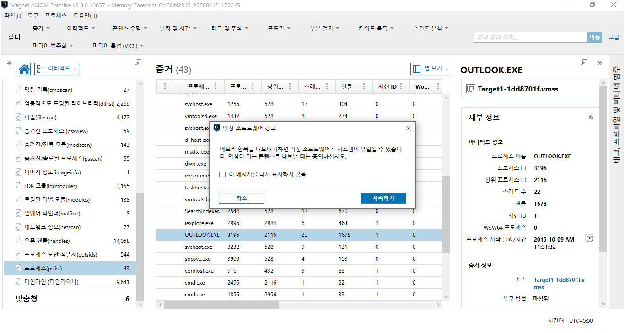This screenshot has height=333, width=625.
Task: Click the document icon beside 프로세스(pslist)
Action: pyautogui.click(x=18, y=269)
